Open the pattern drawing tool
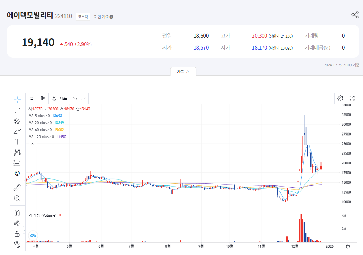Image resolution: width=363 pixels, height=255 pixels. point(17,152)
